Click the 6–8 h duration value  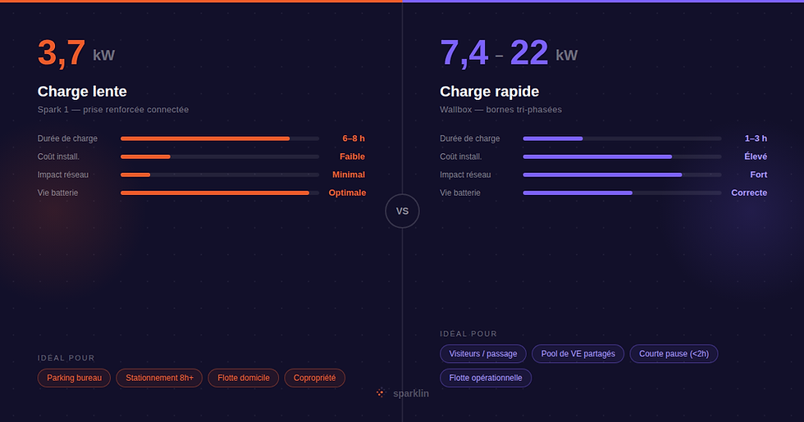354,138
